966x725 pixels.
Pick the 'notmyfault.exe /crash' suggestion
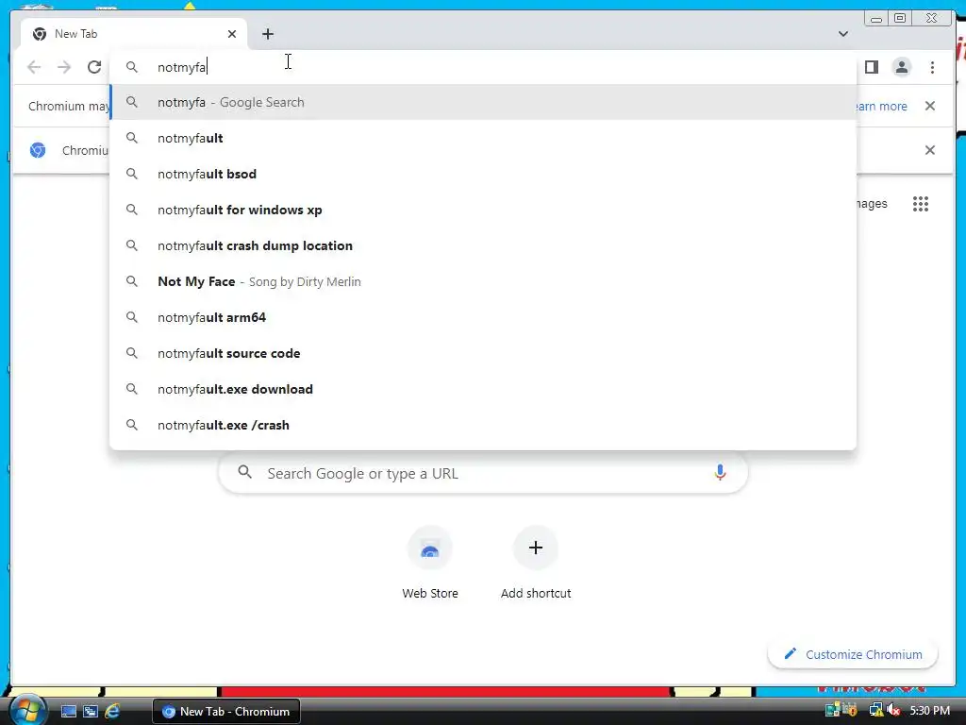[483, 425]
